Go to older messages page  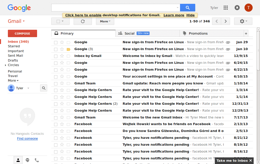[x=225, y=21]
